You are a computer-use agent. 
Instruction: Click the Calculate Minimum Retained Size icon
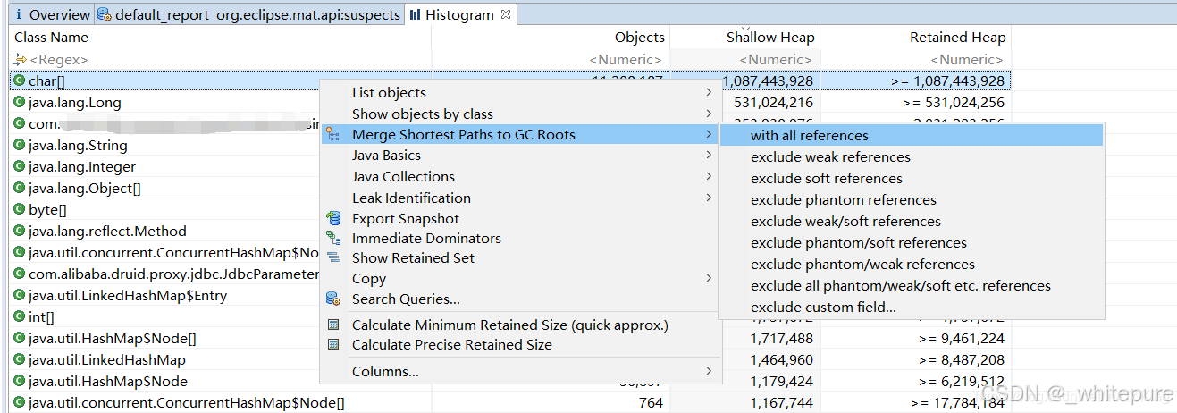coord(333,324)
